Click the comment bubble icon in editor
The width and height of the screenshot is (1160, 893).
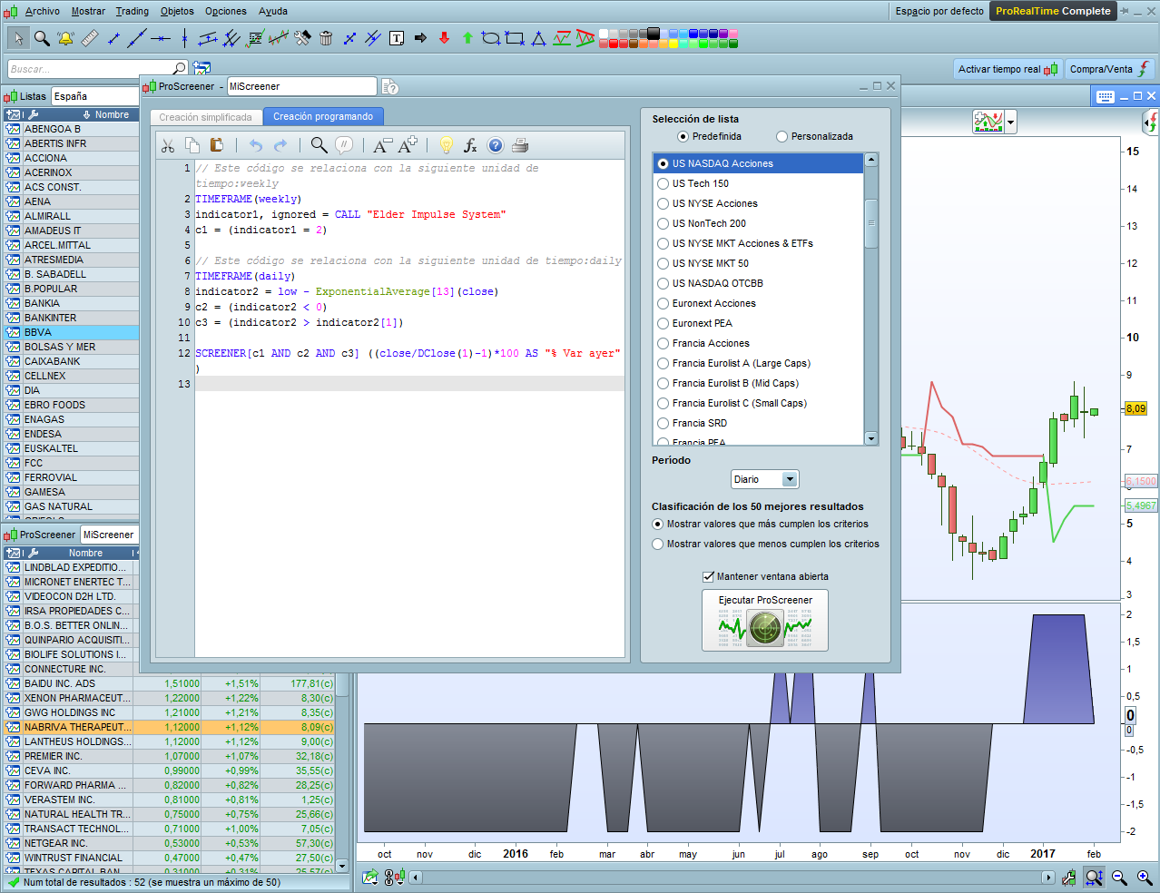[344, 145]
